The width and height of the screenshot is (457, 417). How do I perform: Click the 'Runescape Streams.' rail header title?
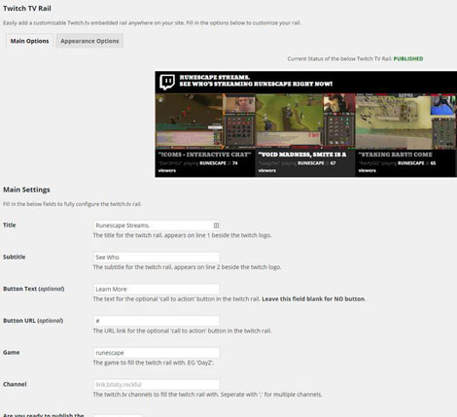point(215,77)
